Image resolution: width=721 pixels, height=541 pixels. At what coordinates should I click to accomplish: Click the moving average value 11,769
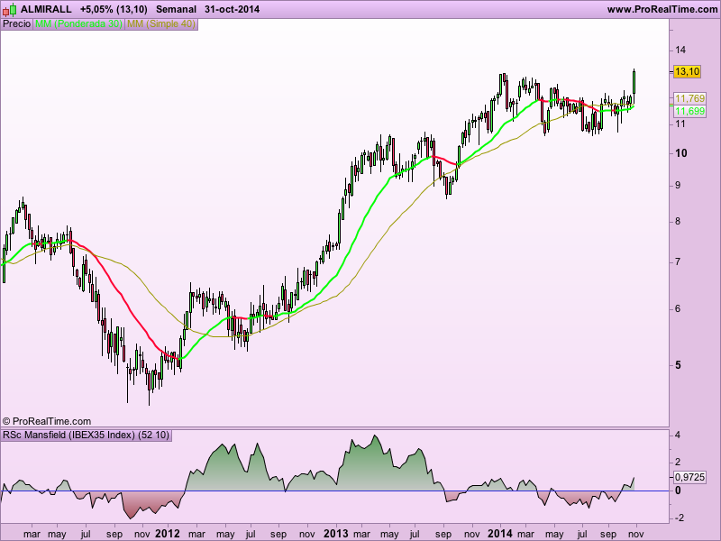click(x=689, y=98)
